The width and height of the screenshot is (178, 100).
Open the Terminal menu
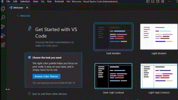point(59,1)
